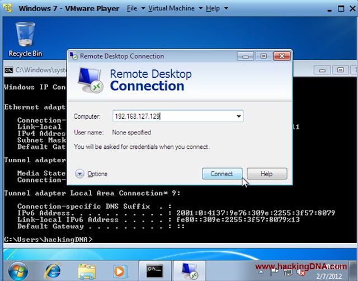Click the 'Default Gateway . . : ::' line

(101, 226)
